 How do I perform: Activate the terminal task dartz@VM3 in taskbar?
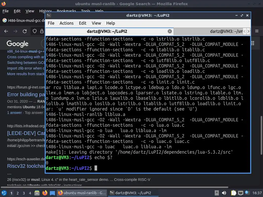133,193
